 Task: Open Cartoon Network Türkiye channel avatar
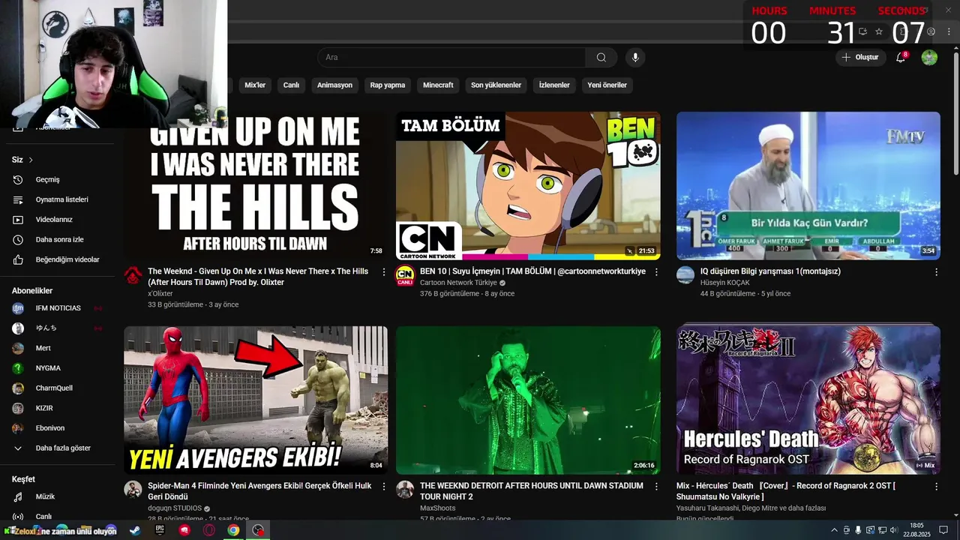coord(405,274)
